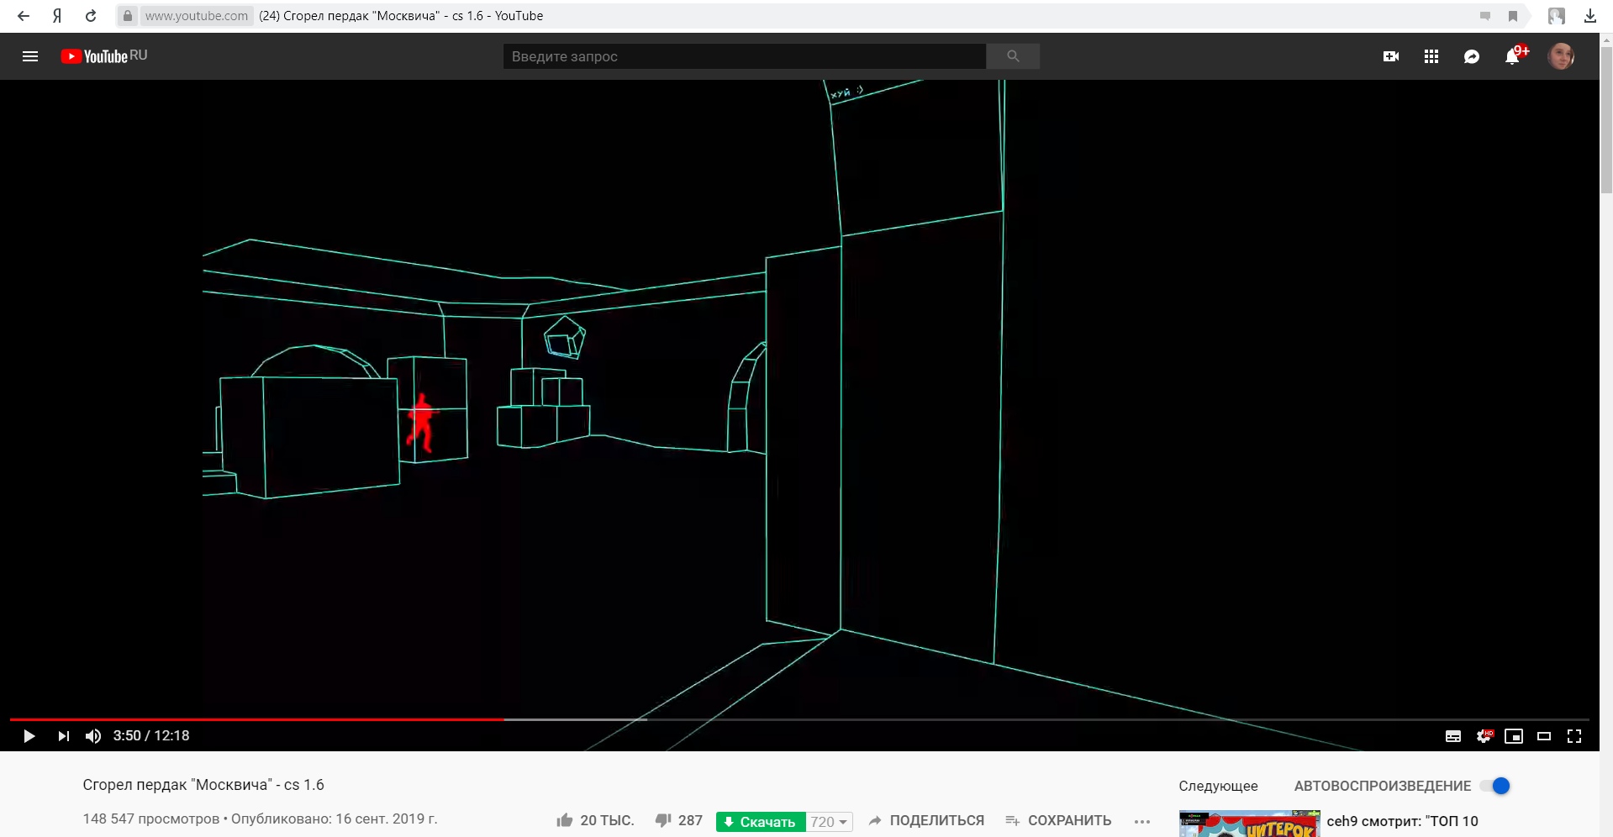
Task: Open the notifications bell
Action: tap(1511, 56)
